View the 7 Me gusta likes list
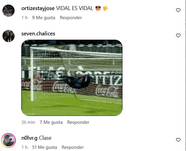Screen dimensions: 186x151 click(51, 122)
